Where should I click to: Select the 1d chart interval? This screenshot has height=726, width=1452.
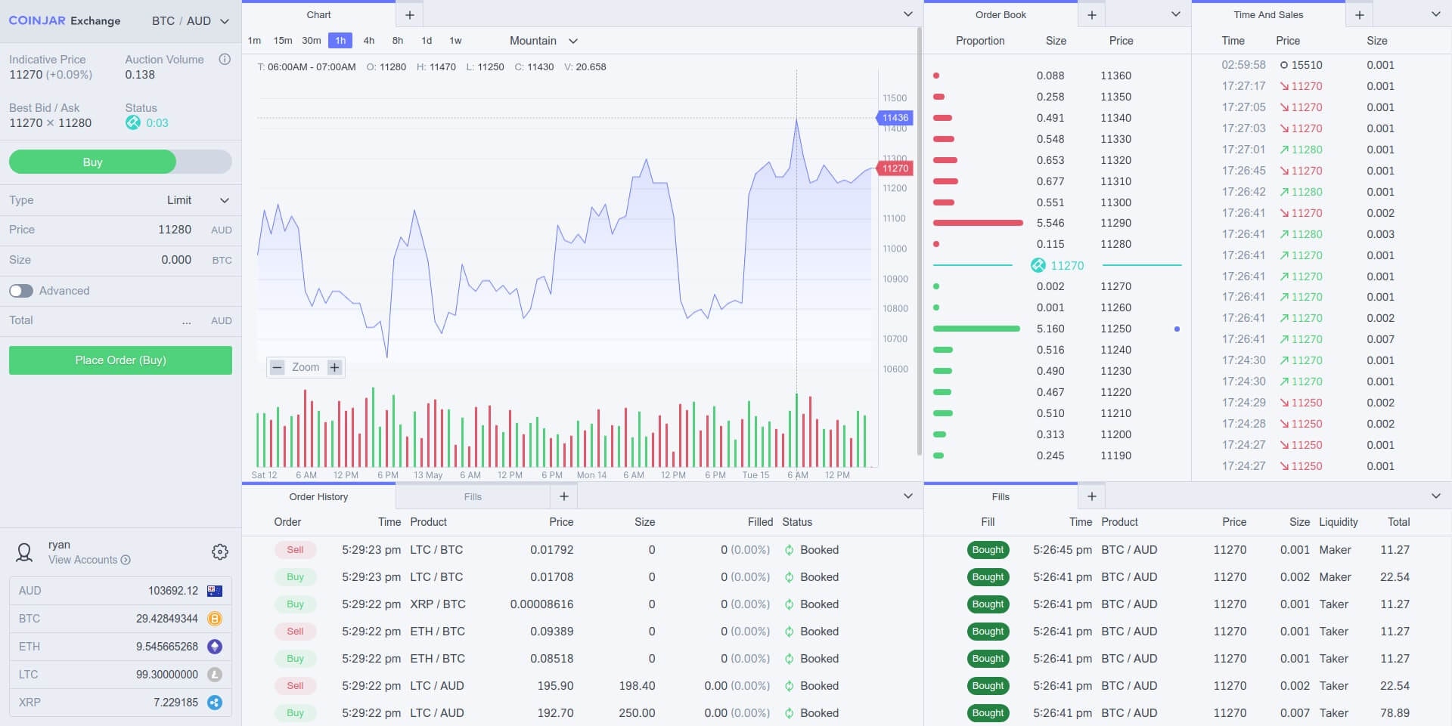point(427,41)
